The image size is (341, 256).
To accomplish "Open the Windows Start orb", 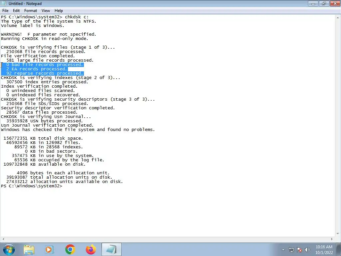I will click(9, 249).
